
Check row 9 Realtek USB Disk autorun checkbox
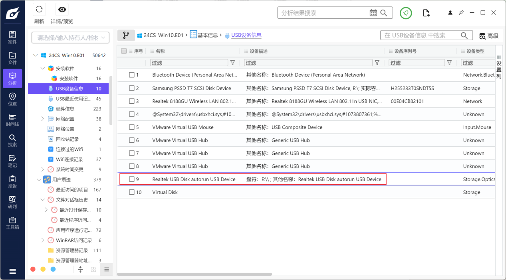point(132,179)
